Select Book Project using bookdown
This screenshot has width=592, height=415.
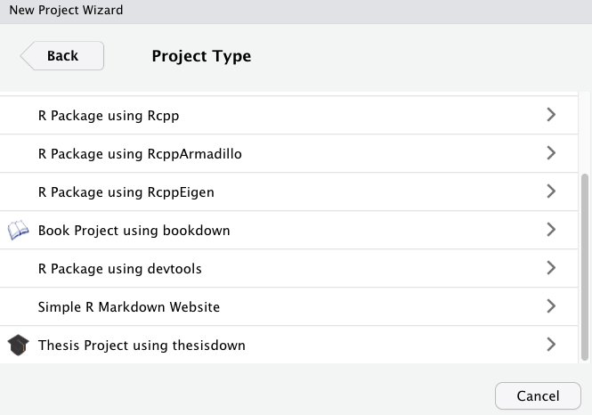[134, 231]
